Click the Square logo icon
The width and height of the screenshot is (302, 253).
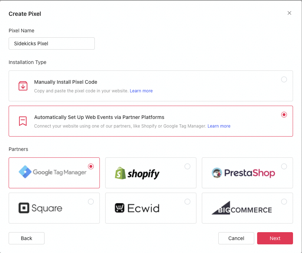pyautogui.click(x=24, y=208)
